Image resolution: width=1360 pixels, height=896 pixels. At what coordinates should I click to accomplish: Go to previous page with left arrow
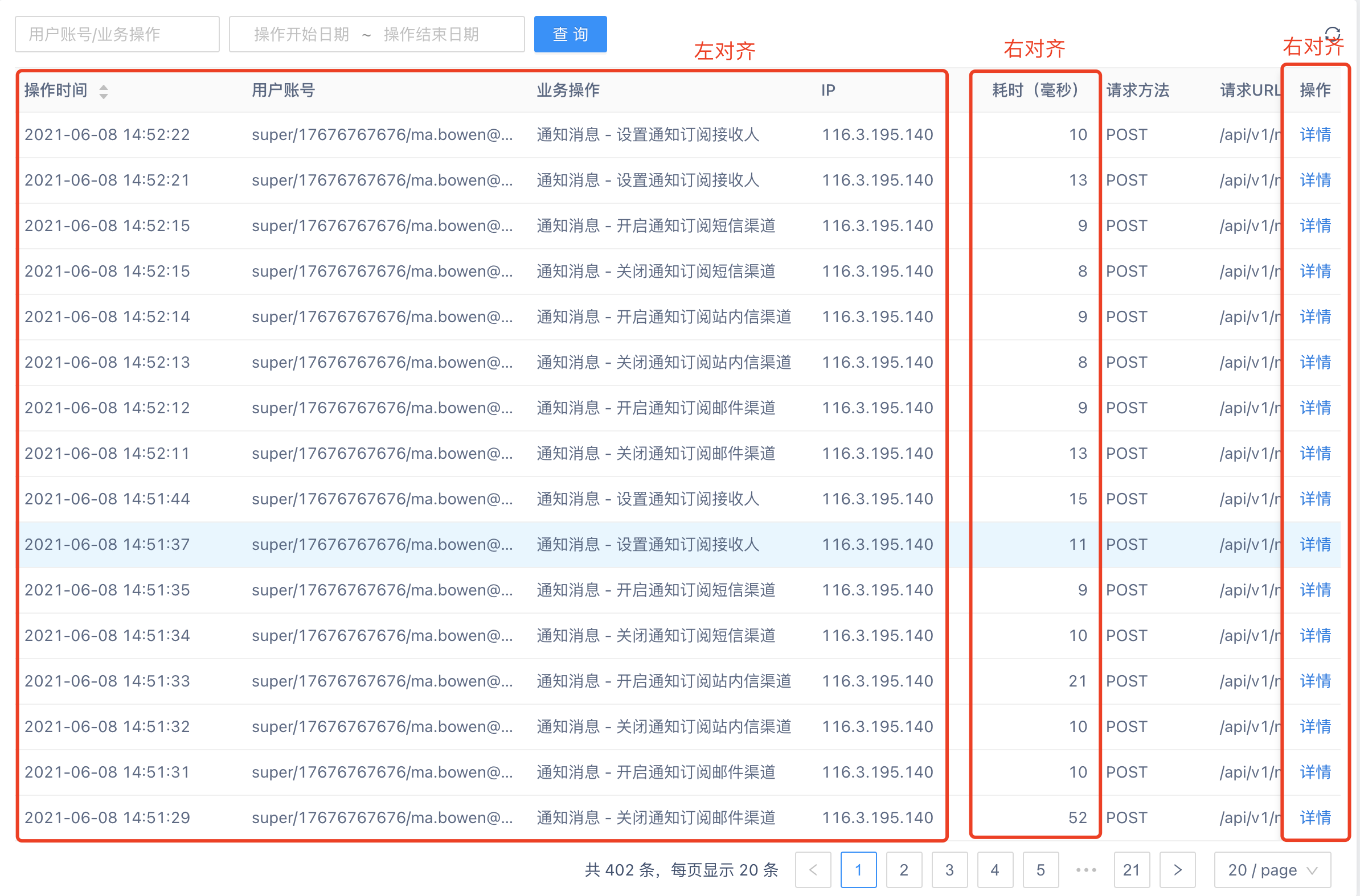[x=813, y=870]
